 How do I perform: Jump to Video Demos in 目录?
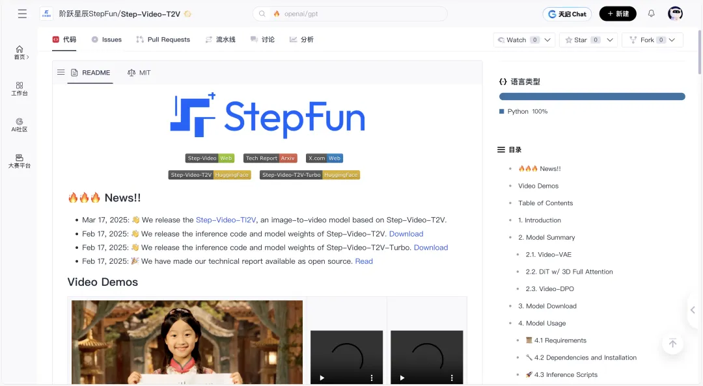pos(538,186)
